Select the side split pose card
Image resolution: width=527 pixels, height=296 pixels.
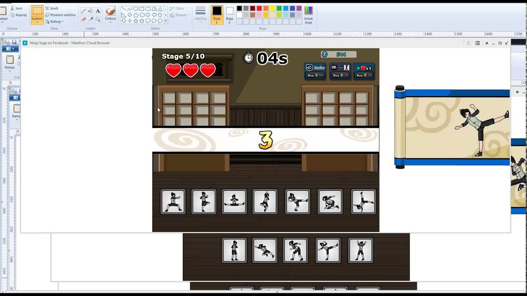click(x=234, y=202)
